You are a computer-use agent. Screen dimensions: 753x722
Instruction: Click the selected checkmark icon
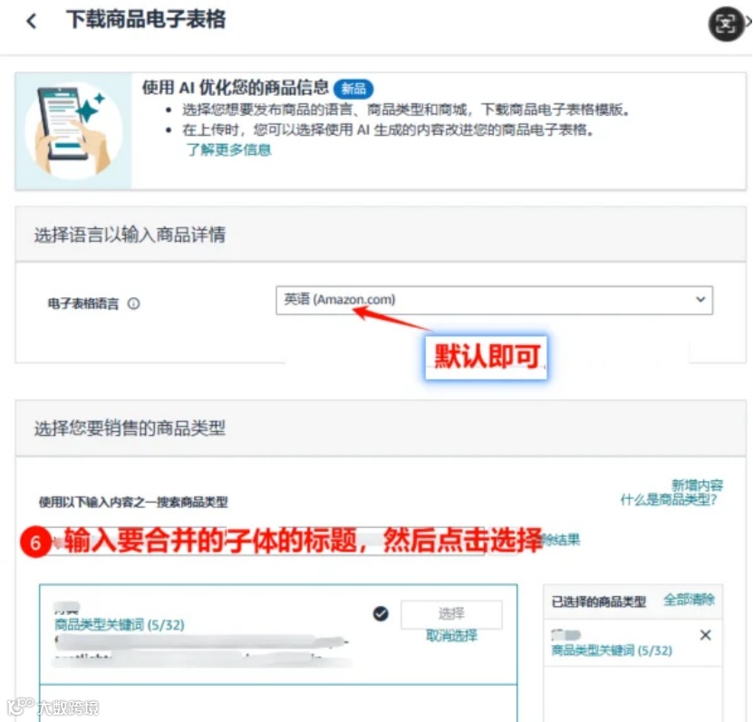[381, 613]
